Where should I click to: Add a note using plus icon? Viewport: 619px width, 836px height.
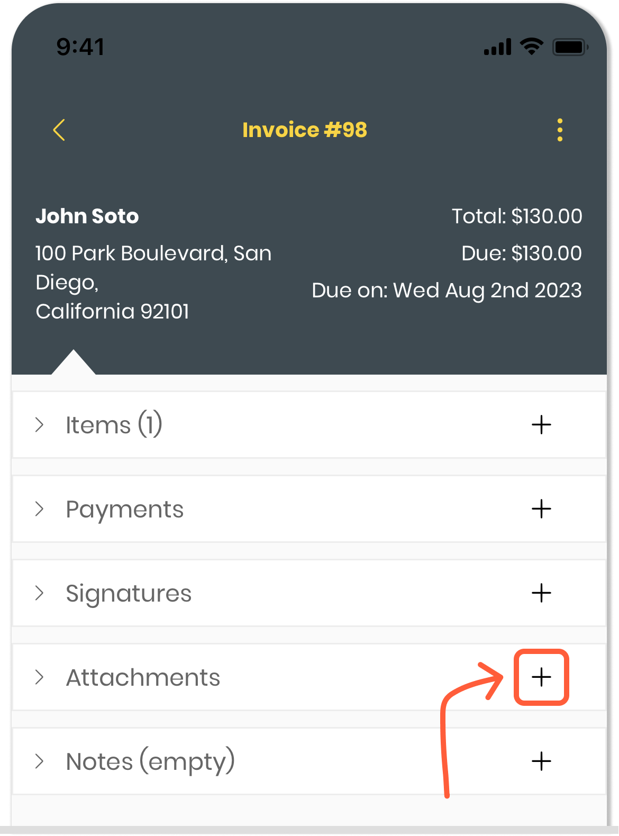point(541,761)
